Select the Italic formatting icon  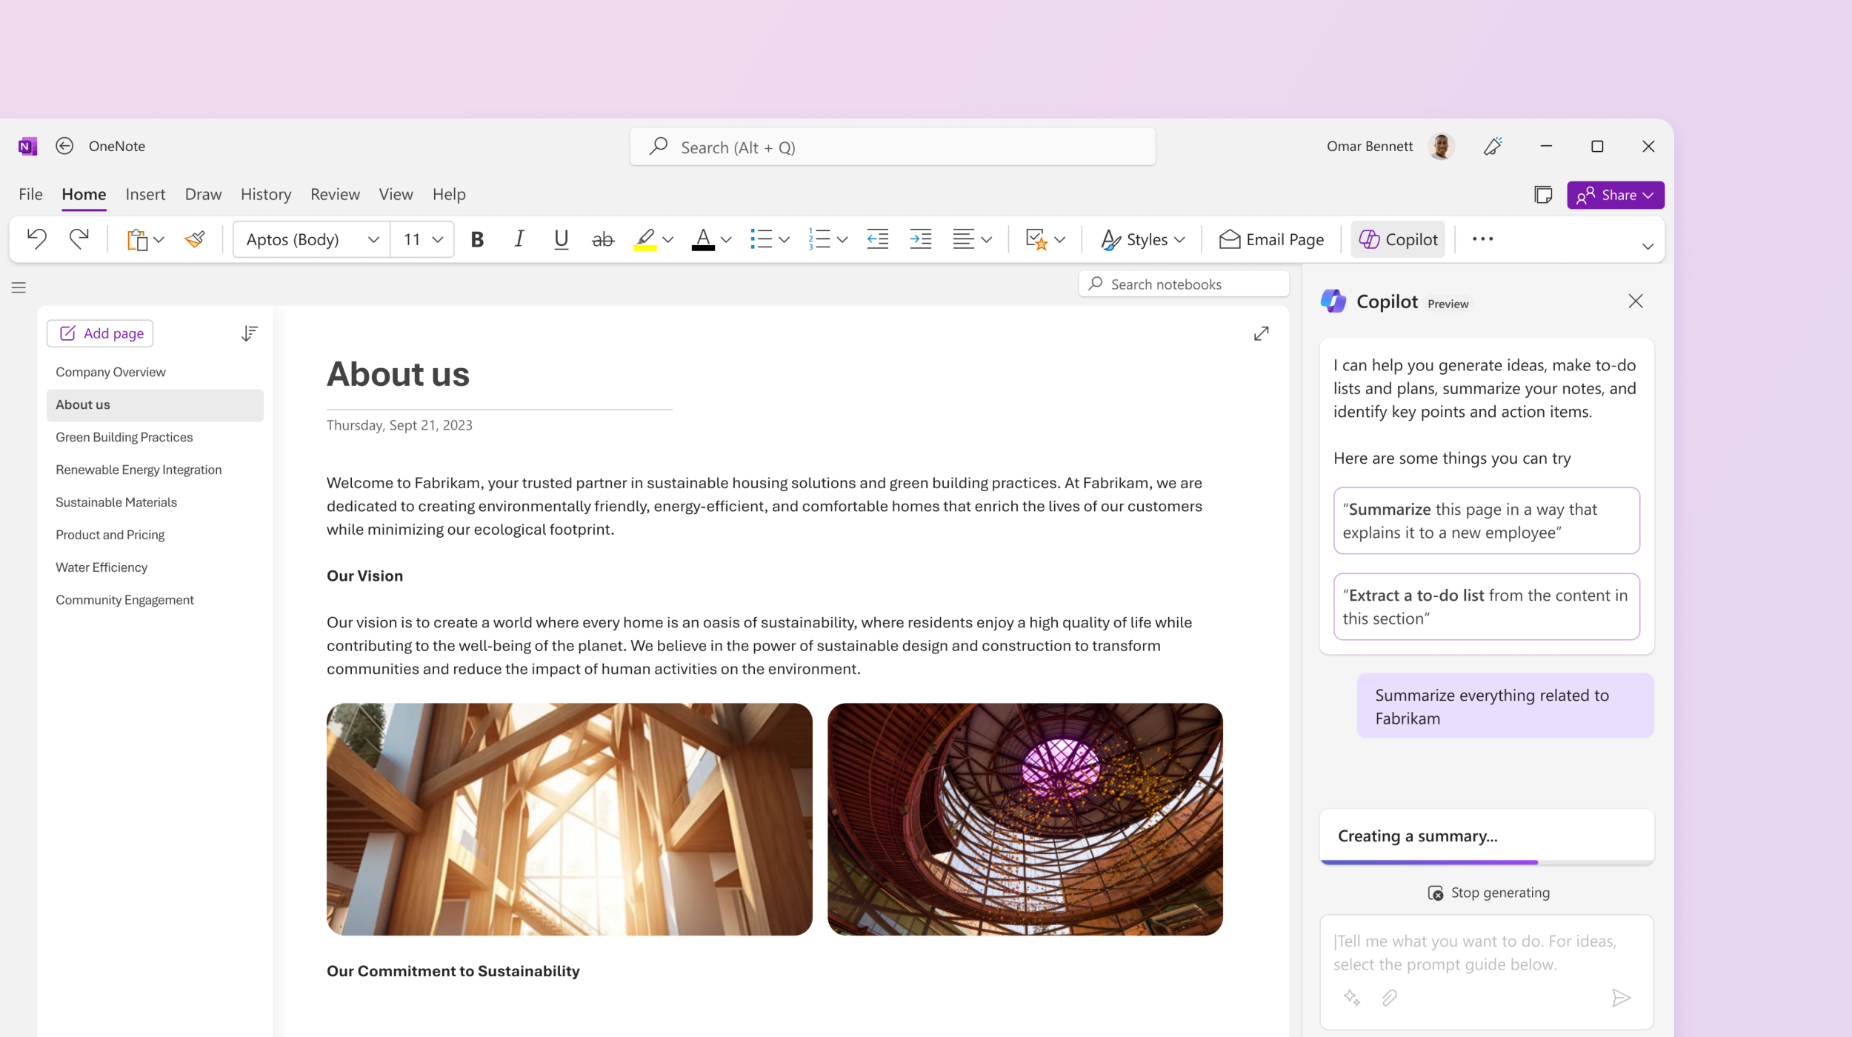click(519, 239)
